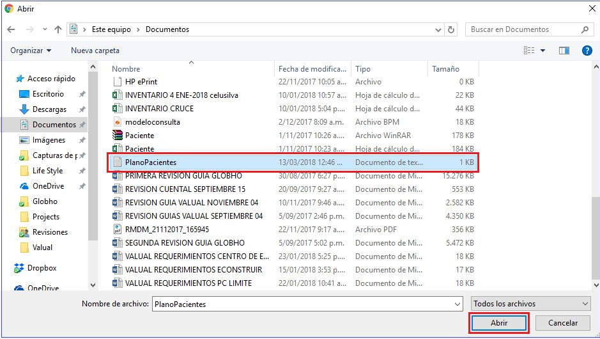This screenshot has height=339, width=600.
Task: Open Descargas in the quick access sidebar
Action: click(49, 109)
